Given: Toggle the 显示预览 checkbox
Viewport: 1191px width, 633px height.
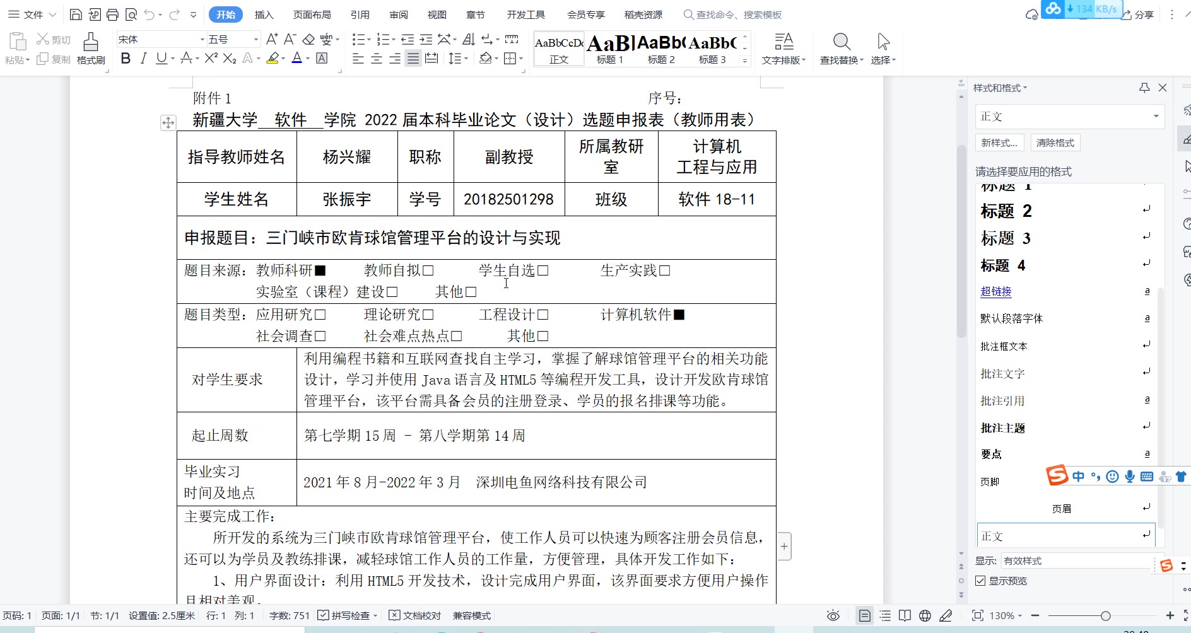Looking at the screenshot, I should 980,581.
